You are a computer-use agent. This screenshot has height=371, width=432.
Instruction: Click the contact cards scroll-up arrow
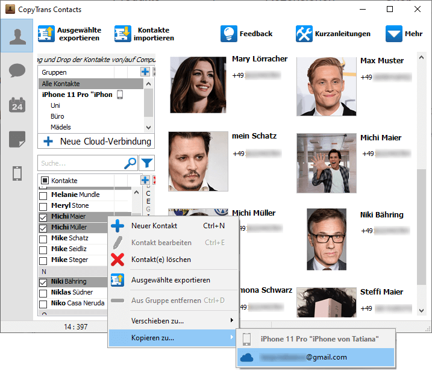tap(421, 57)
